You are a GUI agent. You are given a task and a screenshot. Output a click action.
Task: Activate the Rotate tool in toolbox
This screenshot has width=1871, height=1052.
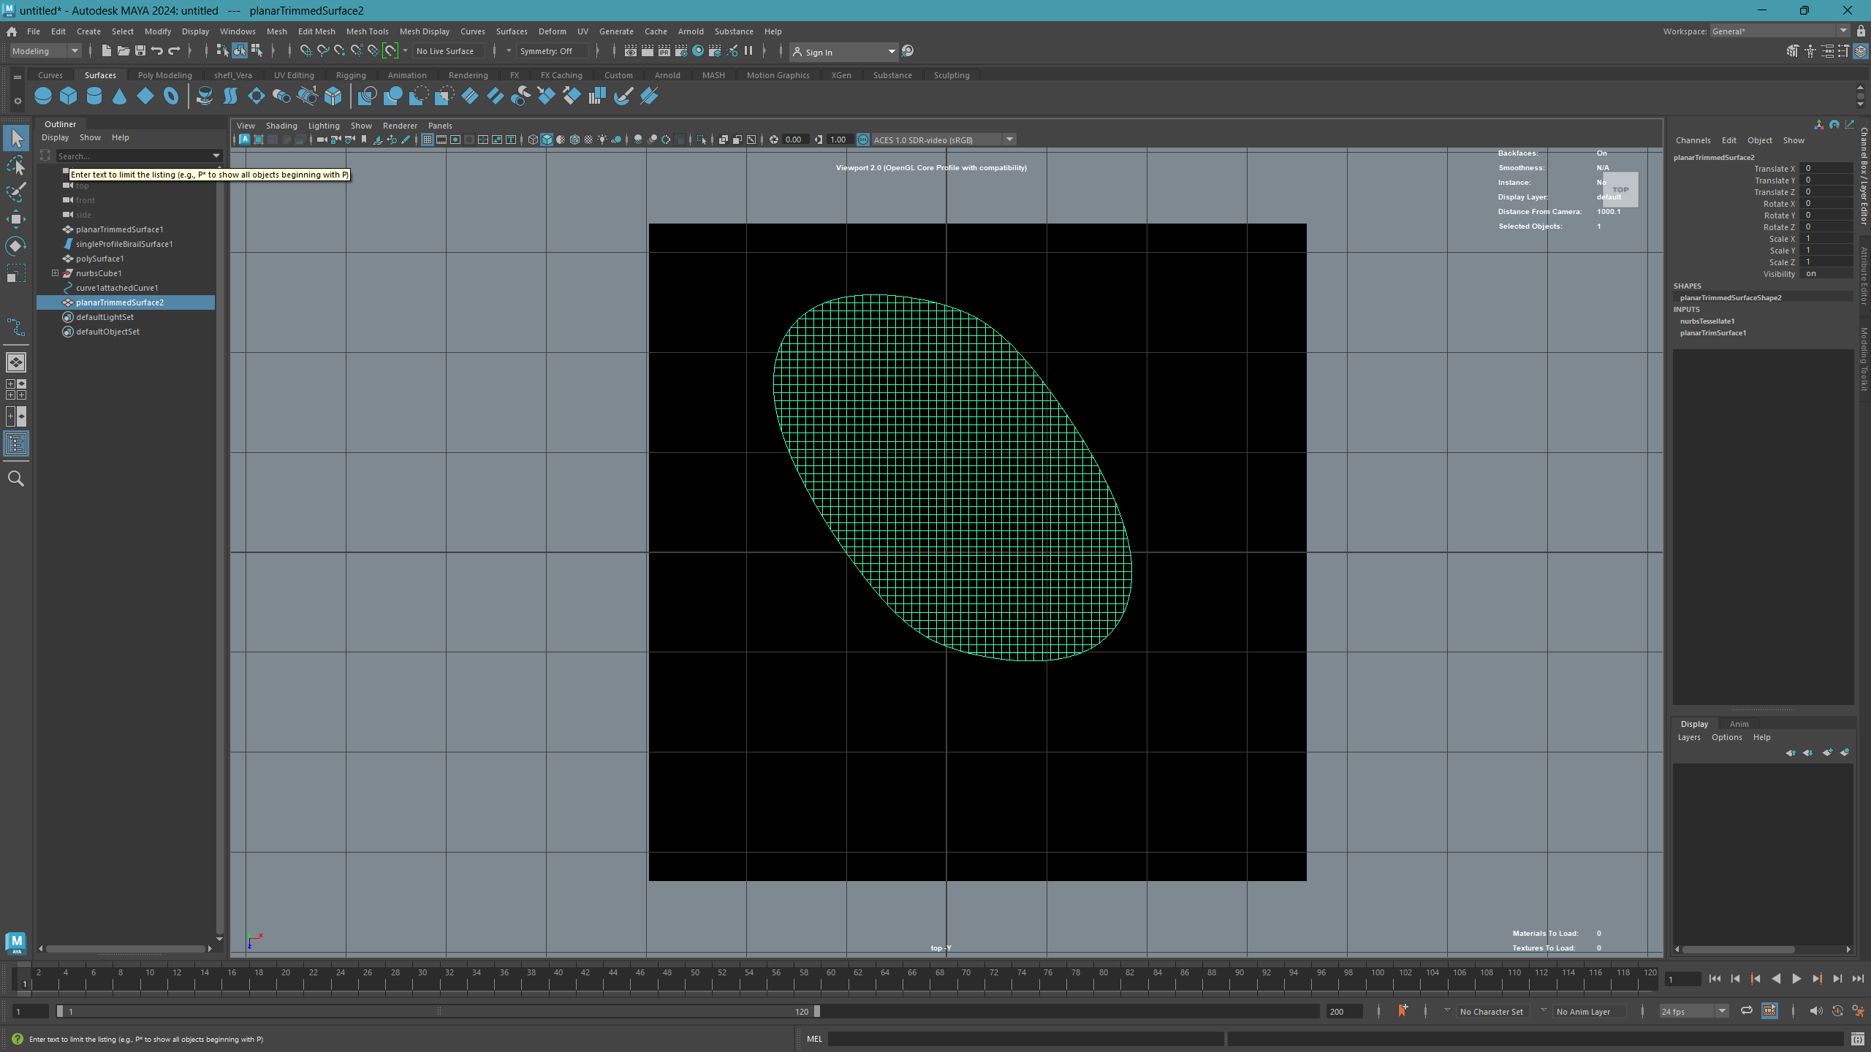coord(16,246)
